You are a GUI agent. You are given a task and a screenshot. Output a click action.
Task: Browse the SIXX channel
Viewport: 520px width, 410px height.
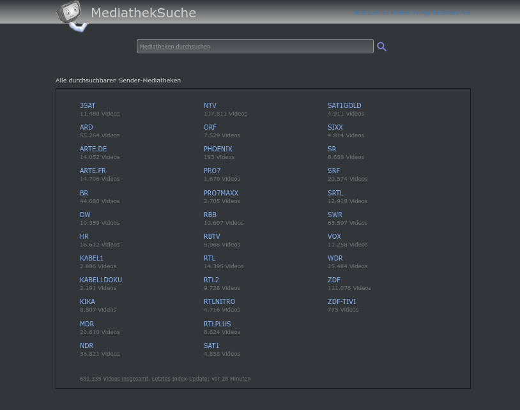click(335, 127)
